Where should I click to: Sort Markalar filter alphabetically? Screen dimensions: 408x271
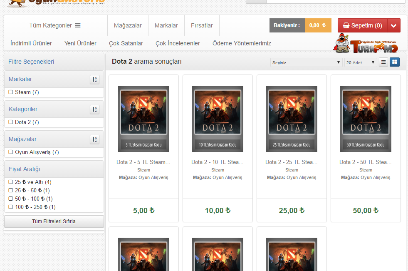(x=94, y=80)
